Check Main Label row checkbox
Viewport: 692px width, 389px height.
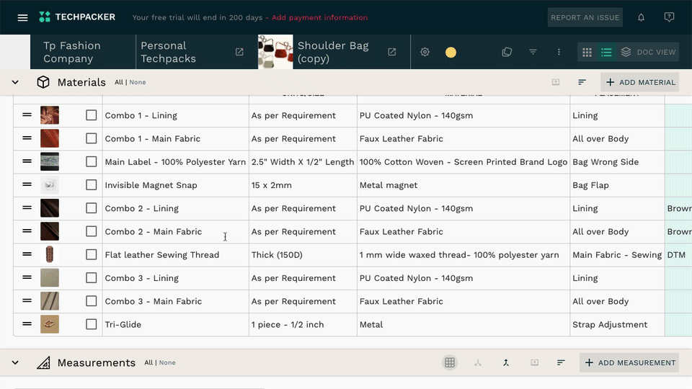pyautogui.click(x=92, y=161)
